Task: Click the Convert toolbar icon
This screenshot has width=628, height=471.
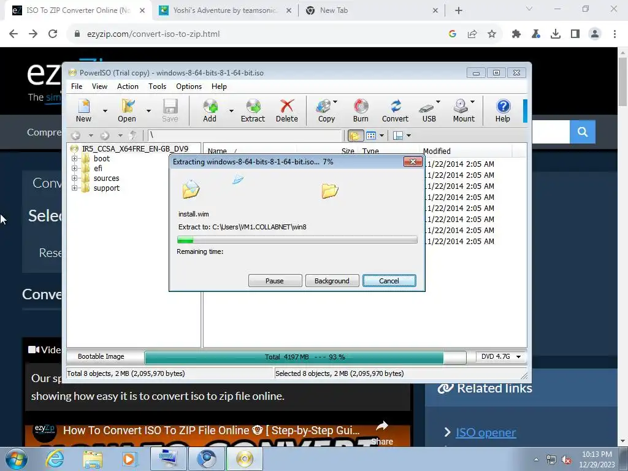Action: pos(396,110)
